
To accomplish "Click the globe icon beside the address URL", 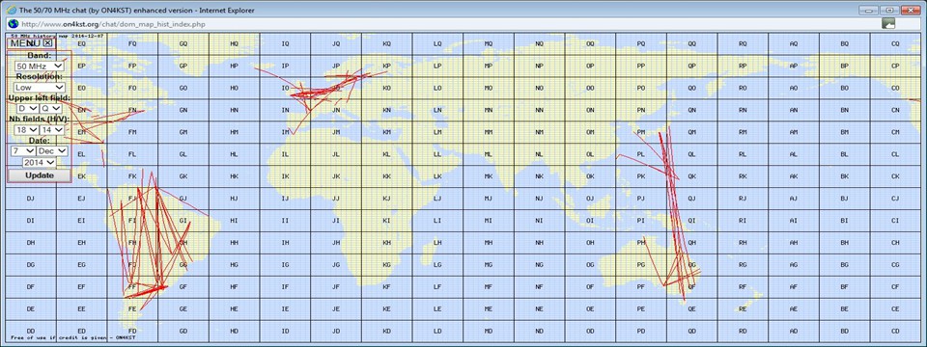I will click(x=13, y=23).
